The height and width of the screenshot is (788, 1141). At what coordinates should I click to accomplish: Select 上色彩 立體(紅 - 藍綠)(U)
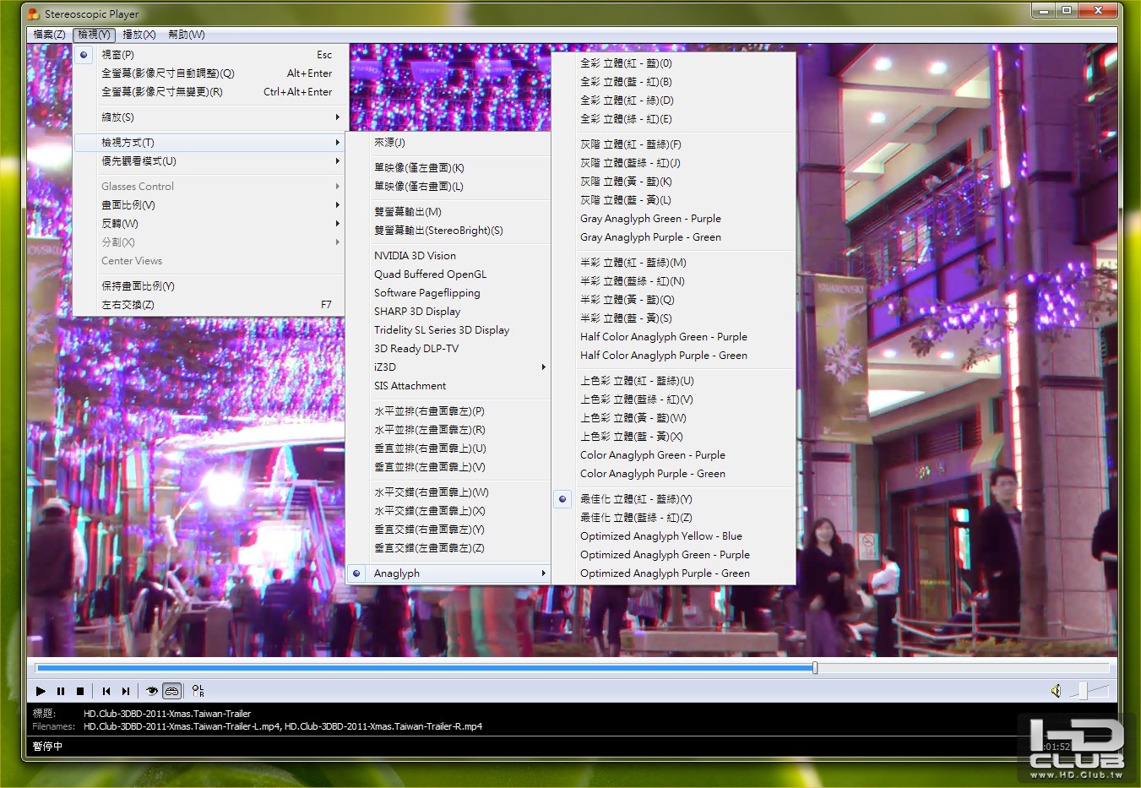[674, 381]
